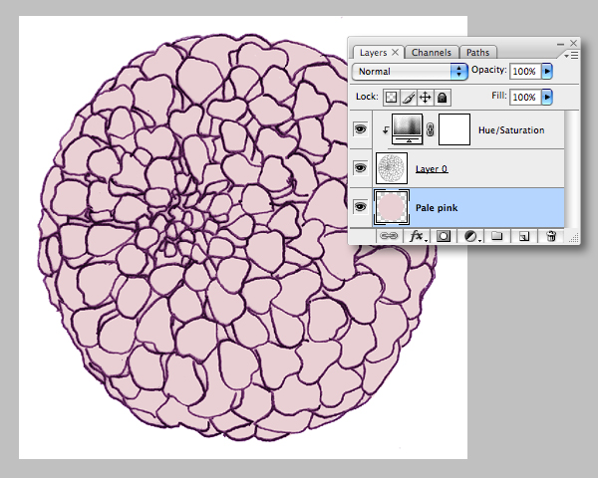Select the Pale pink layer name
Image resolution: width=598 pixels, height=478 pixels.
click(437, 208)
